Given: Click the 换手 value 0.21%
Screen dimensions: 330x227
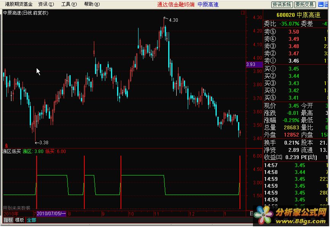Looking at the screenshot, I should pos(292,143).
